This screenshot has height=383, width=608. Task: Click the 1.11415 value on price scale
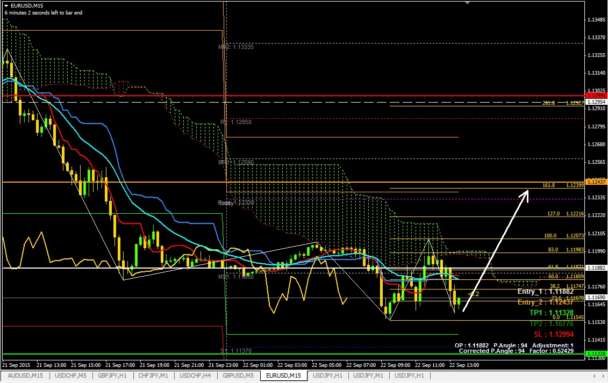pos(596,340)
